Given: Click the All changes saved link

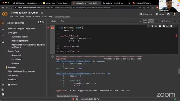Looking at the screenshot, I should (x=62, y=17).
